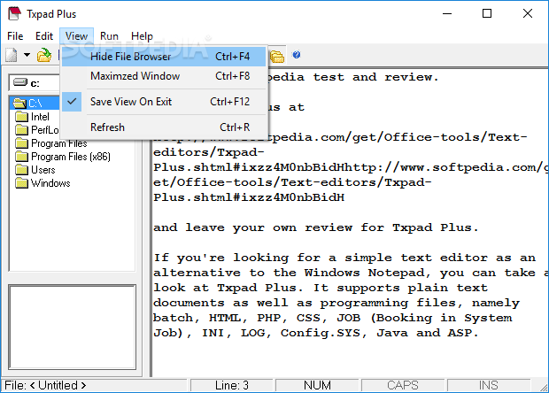
Task: Click the INS status bar indicator
Action: click(489, 385)
